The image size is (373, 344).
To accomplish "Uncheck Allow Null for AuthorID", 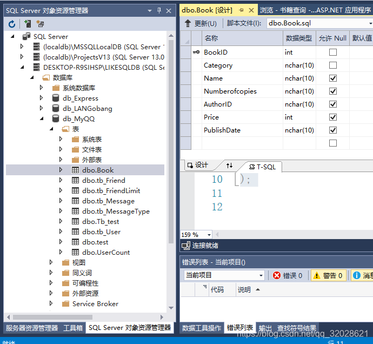I will coord(333,104).
